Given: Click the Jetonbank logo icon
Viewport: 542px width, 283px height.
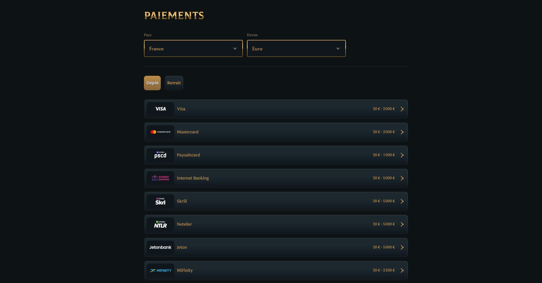Looking at the screenshot, I should click(x=160, y=247).
